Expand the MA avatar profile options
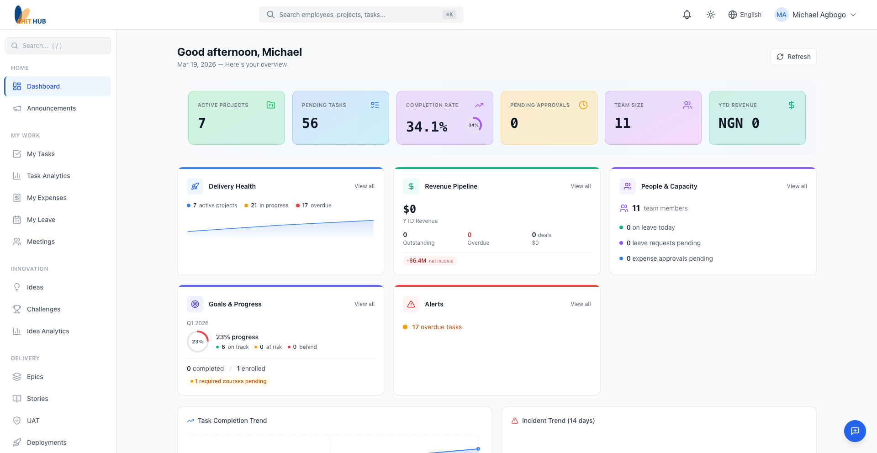877x453 pixels. click(781, 14)
